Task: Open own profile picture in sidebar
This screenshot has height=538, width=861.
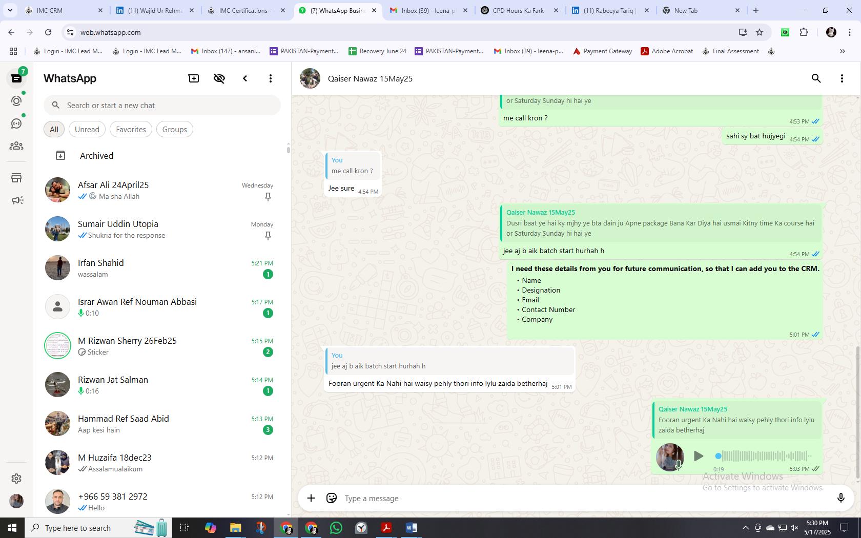Action: pyautogui.click(x=16, y=501)
